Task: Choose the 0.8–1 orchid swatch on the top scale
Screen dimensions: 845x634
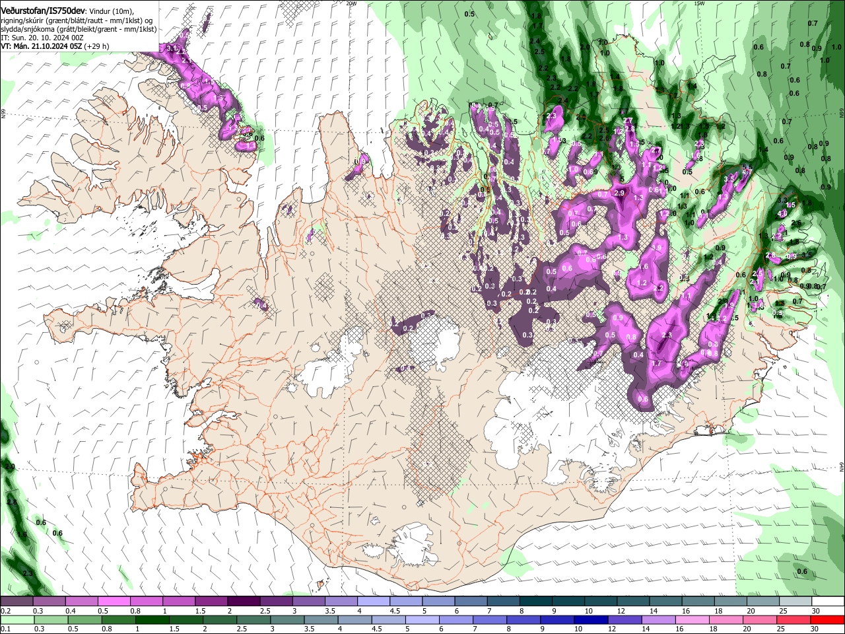Action: click(x=146, y=602)
